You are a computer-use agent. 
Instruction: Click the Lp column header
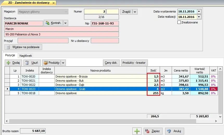click(x=15, y=70)
